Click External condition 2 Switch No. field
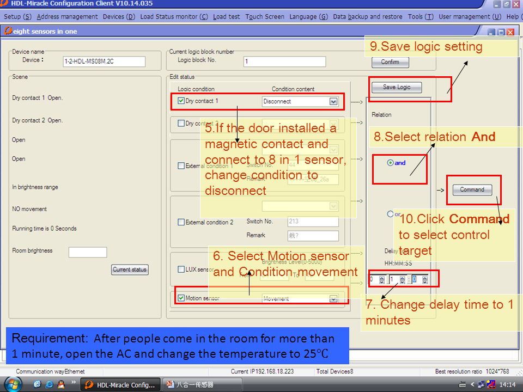 [313, 222]
